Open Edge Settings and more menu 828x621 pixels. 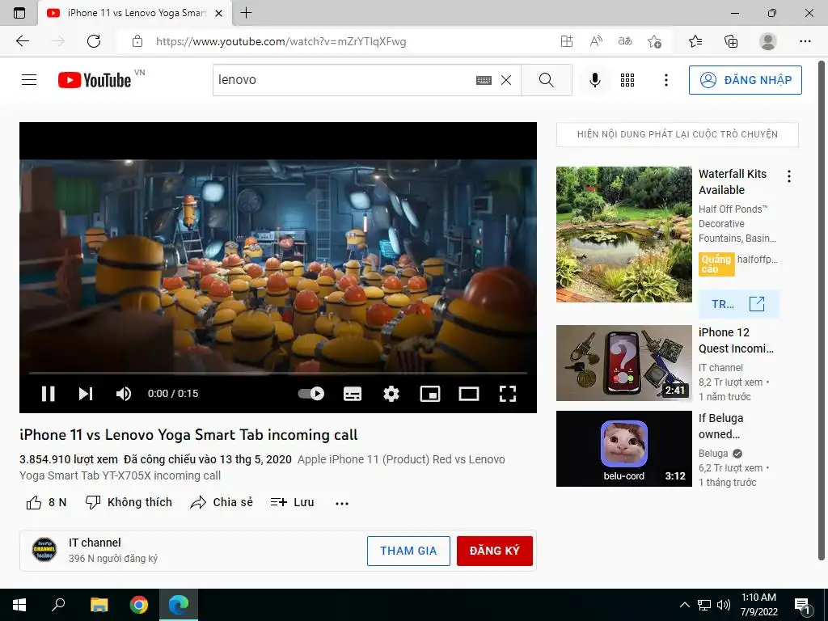click(805, 41)
